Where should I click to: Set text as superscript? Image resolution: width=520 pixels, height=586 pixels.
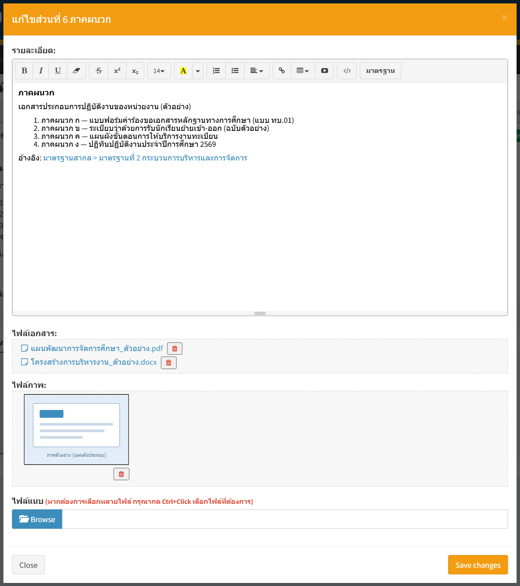click(117, 71)
